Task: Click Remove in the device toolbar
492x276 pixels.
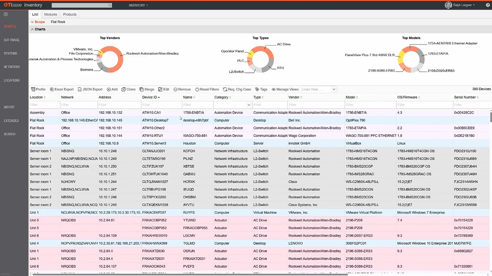Action: click(182, 89)
